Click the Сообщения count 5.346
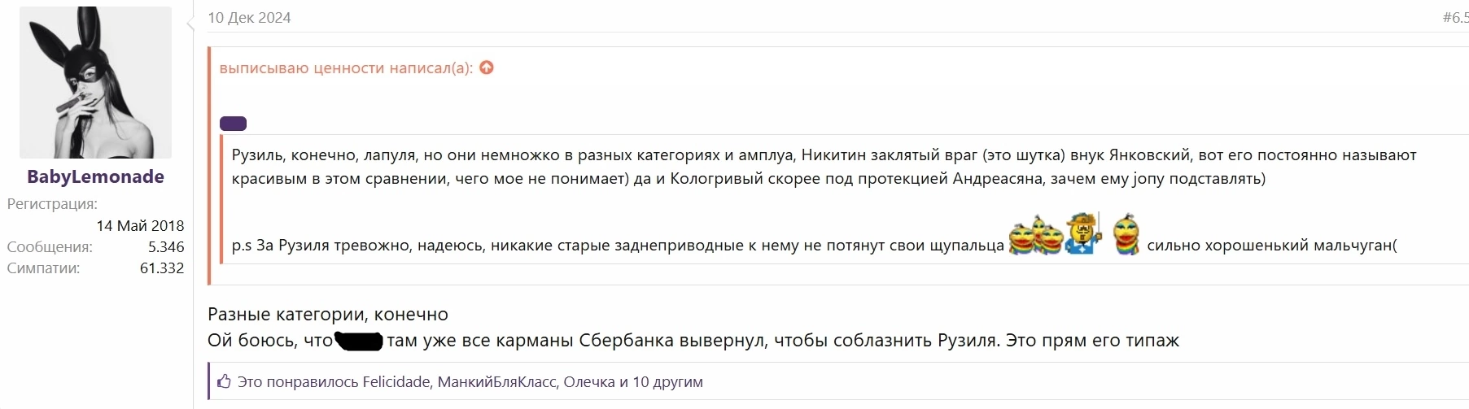Screen dimensions: 1469x409 click(166, 246)
